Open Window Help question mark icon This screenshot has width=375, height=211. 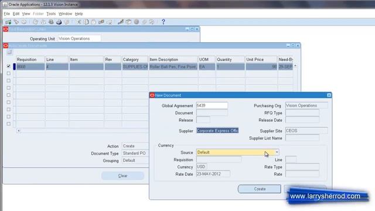click(x=163, y=22)
